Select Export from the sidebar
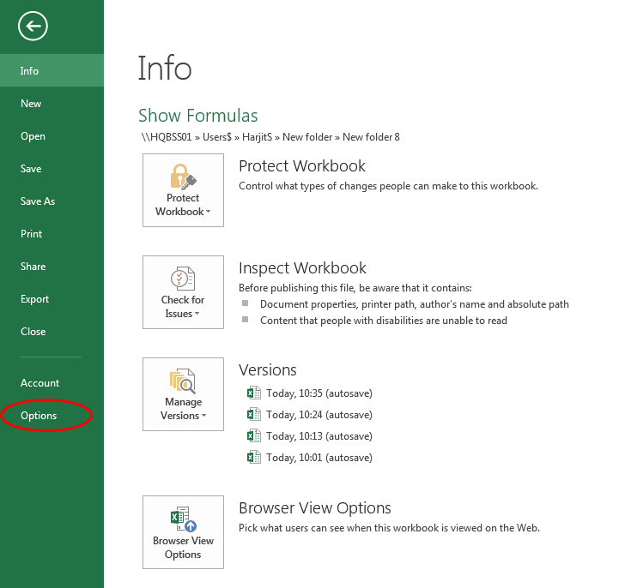 tap(52, 299)
